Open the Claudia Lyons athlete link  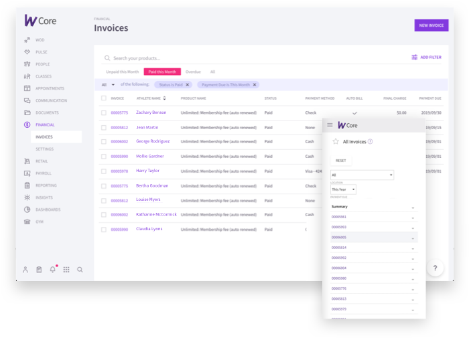(149, 229)
